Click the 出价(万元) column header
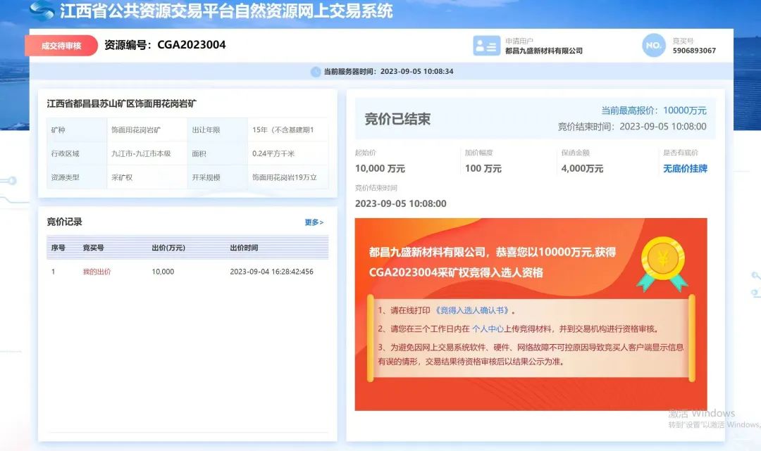 pos(168,248)
